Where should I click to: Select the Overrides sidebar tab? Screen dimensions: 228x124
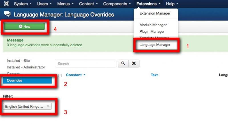[27, 80]
